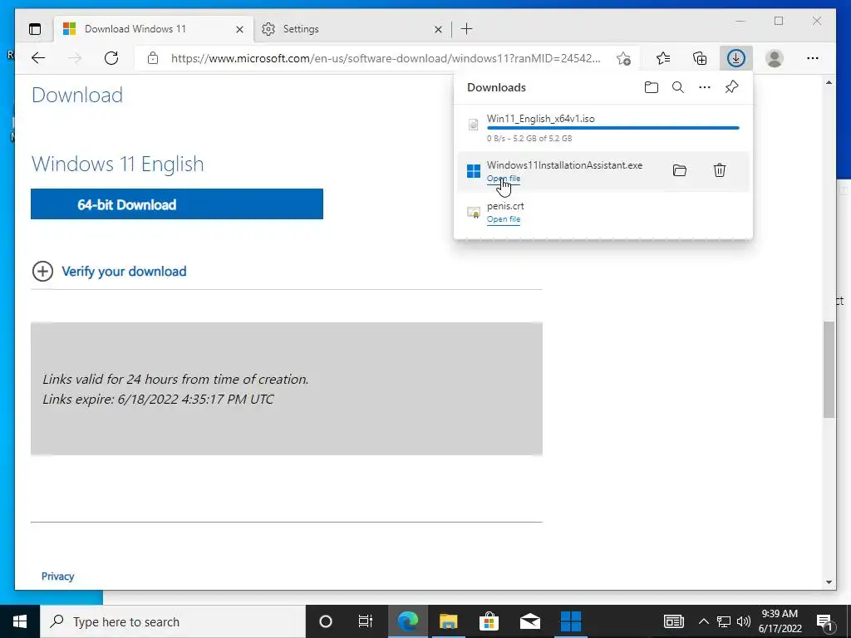Viewport: 851px width, 638px height.
Task: Click the taskbar search box
Action: pyautogui.click(x=173, y=621)
